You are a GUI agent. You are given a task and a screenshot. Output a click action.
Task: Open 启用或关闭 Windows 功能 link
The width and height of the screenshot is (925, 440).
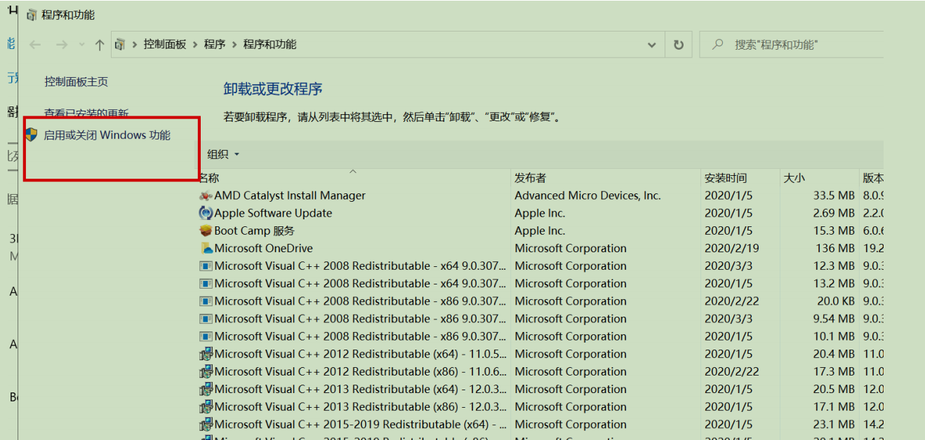click(107, 135)
